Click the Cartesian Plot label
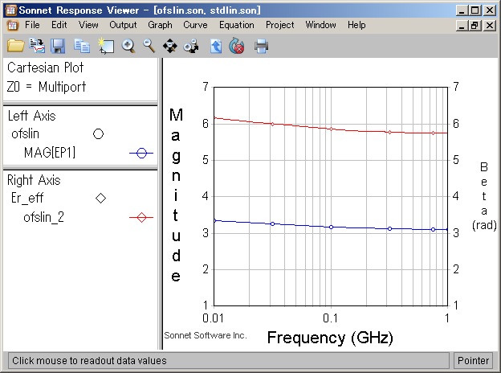 pyautogui.click(x=46, y=68)
